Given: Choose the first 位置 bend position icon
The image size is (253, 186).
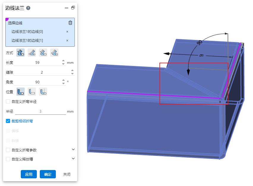Looking at the screenshot, I should click(20, 92).
